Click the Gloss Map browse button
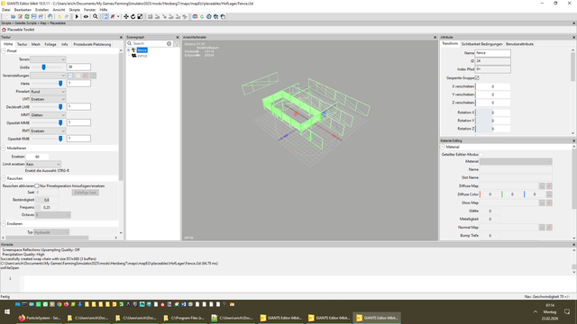Viewport: 577px width, 324px height. 542,202
